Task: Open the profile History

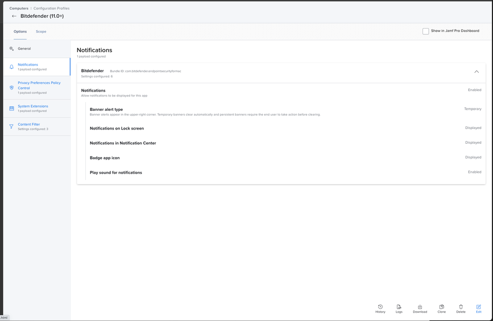Action: click(x=380, y=309)
